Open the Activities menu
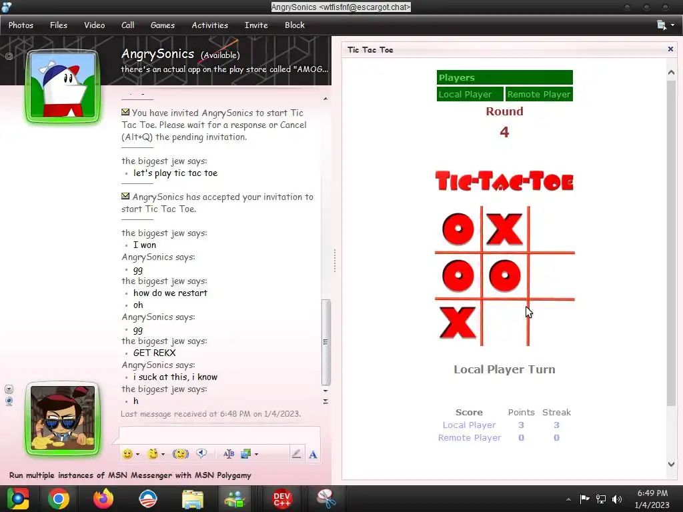 tap(210, 25)
